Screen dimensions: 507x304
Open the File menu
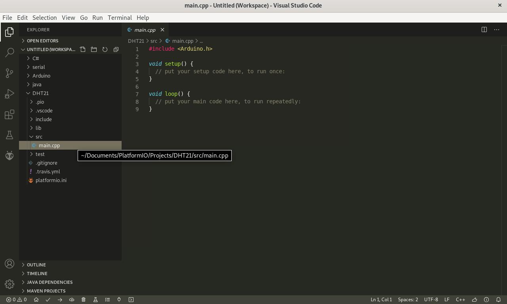click(x=7, y=17)
